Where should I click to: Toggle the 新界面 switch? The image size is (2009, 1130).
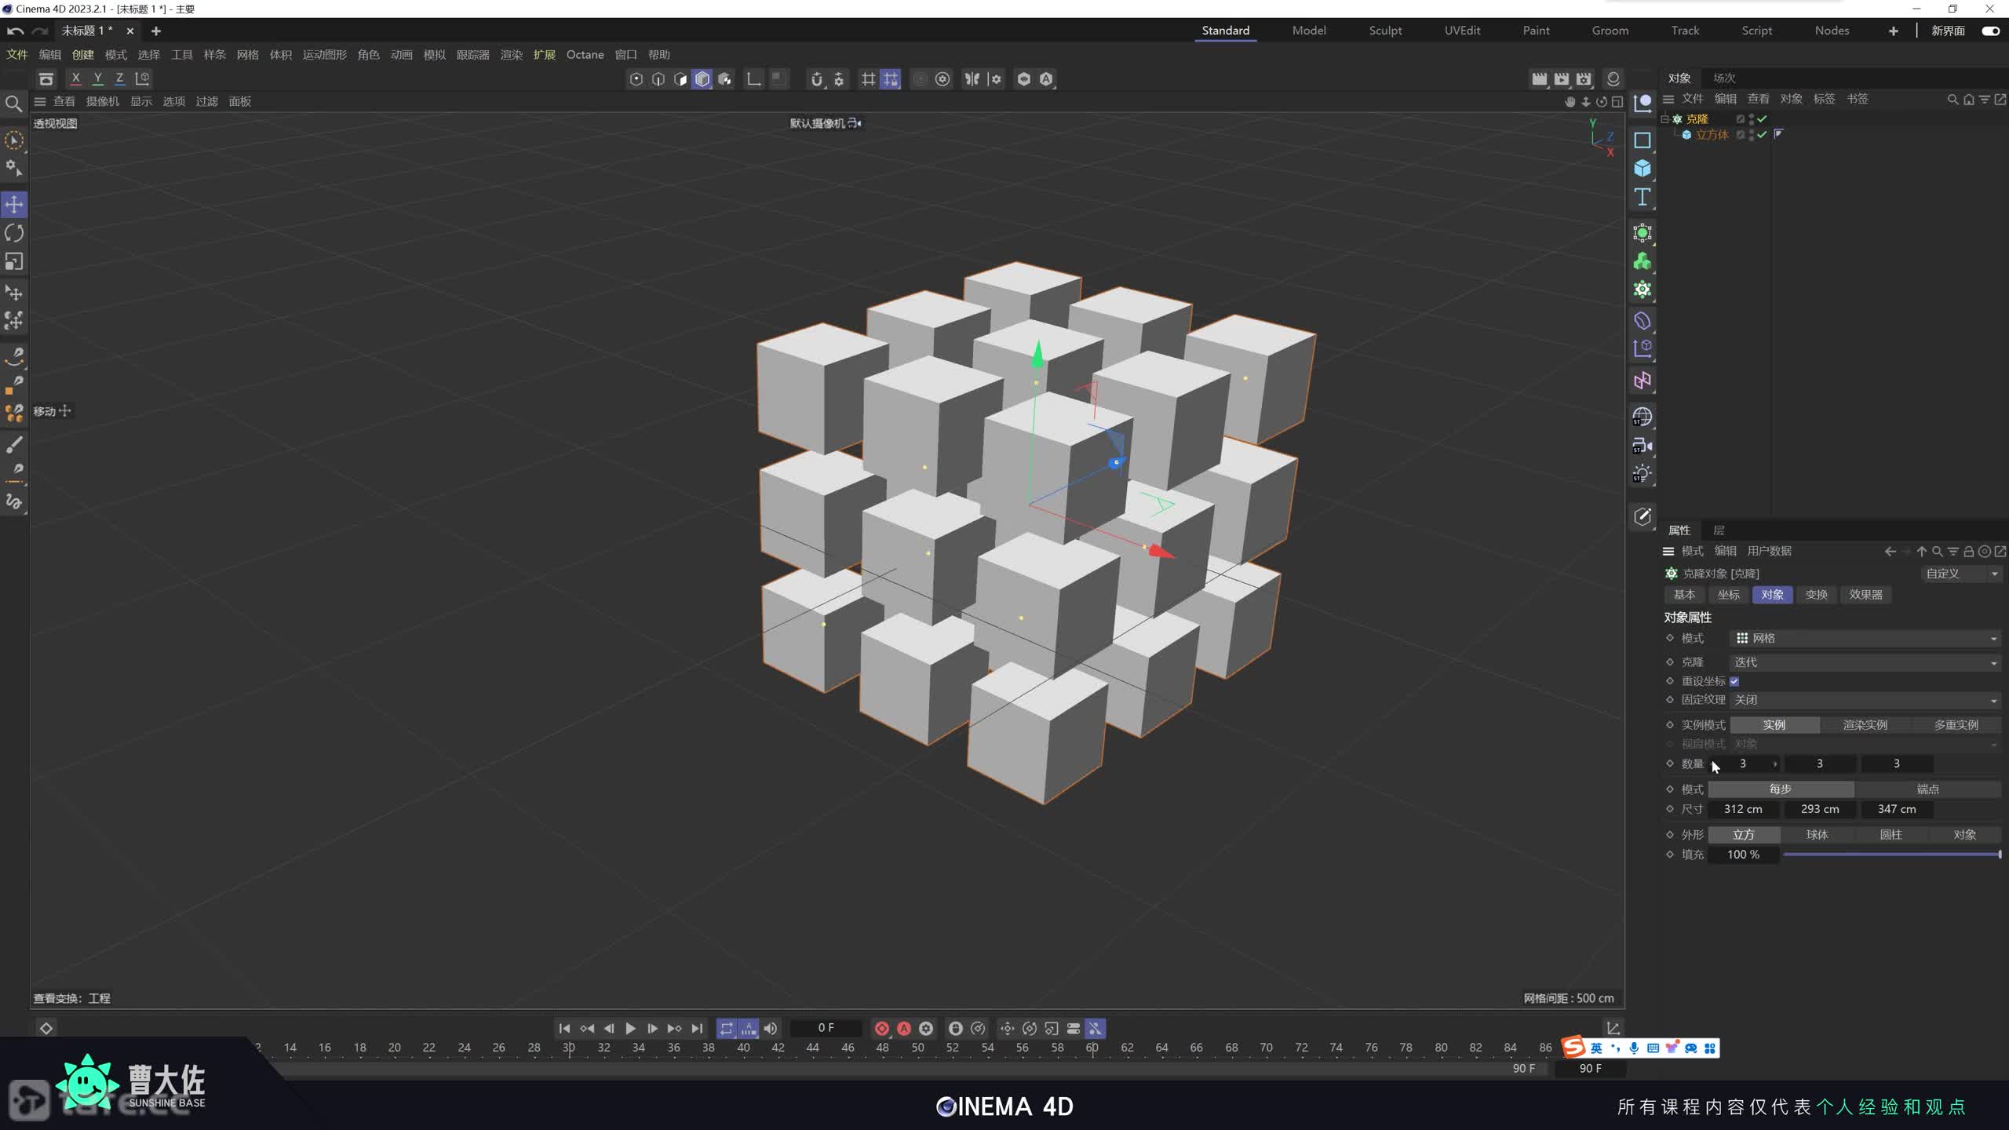point(1990,31)
